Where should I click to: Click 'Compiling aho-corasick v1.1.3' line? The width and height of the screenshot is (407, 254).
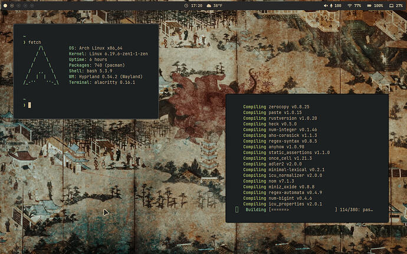[x=280, y=135]
